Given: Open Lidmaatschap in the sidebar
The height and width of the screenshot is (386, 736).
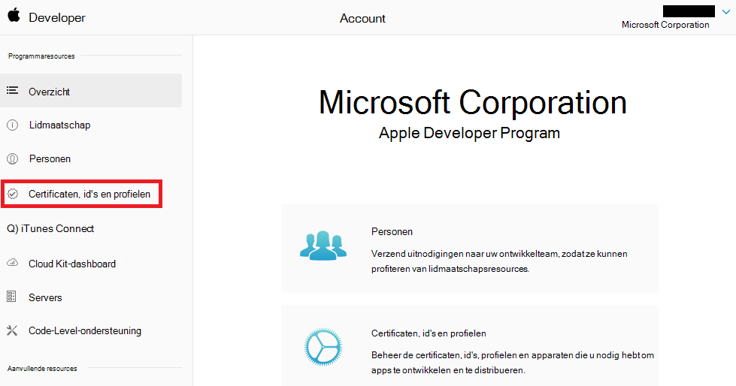Looking at the screenshot, I should 59,125.
